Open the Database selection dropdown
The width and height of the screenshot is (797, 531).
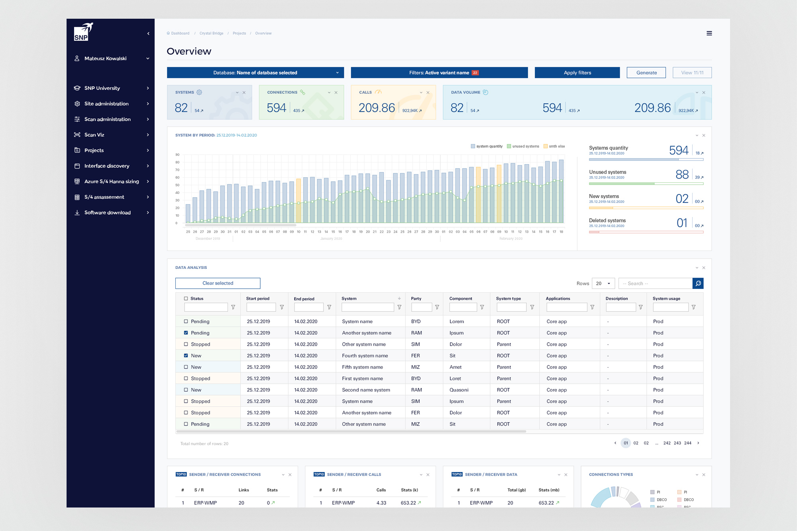(255, 72)
